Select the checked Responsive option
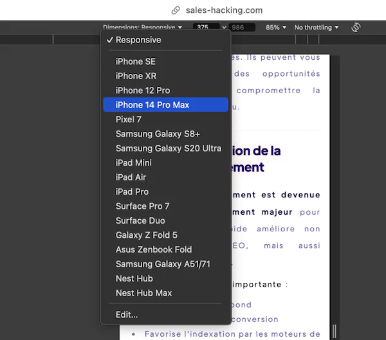The height and width of the screenshot is (340, 386). coord(165,40)
